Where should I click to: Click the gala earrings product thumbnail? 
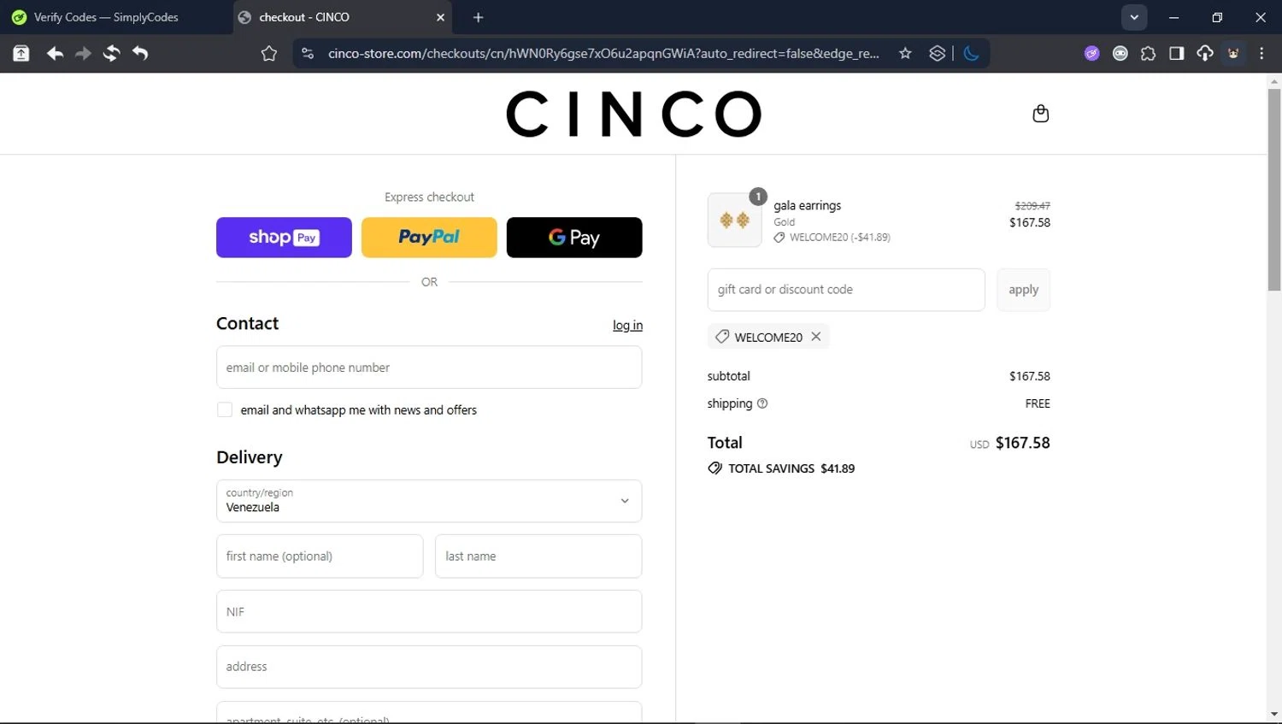734,221
